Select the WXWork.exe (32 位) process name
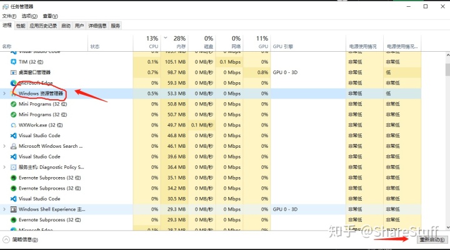450x250 pixels. point(41,125)
